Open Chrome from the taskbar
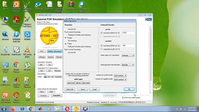This screenshot has height=112, width=199. (31, 109)
